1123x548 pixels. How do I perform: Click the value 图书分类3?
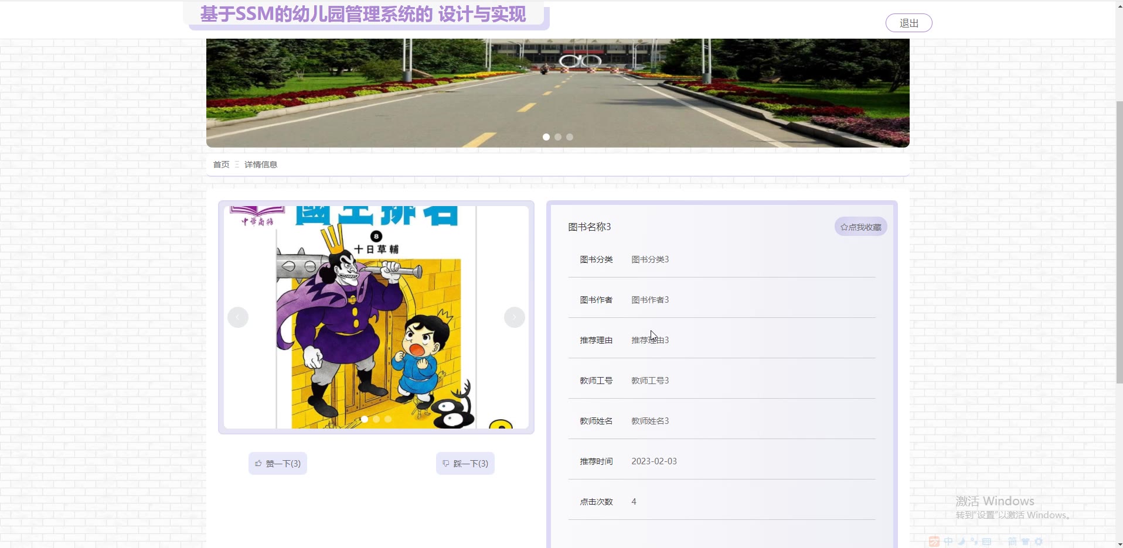650,259
